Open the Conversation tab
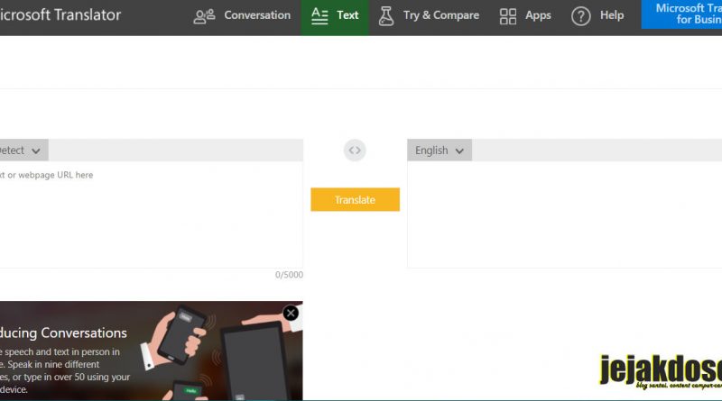 coord(242,15)
